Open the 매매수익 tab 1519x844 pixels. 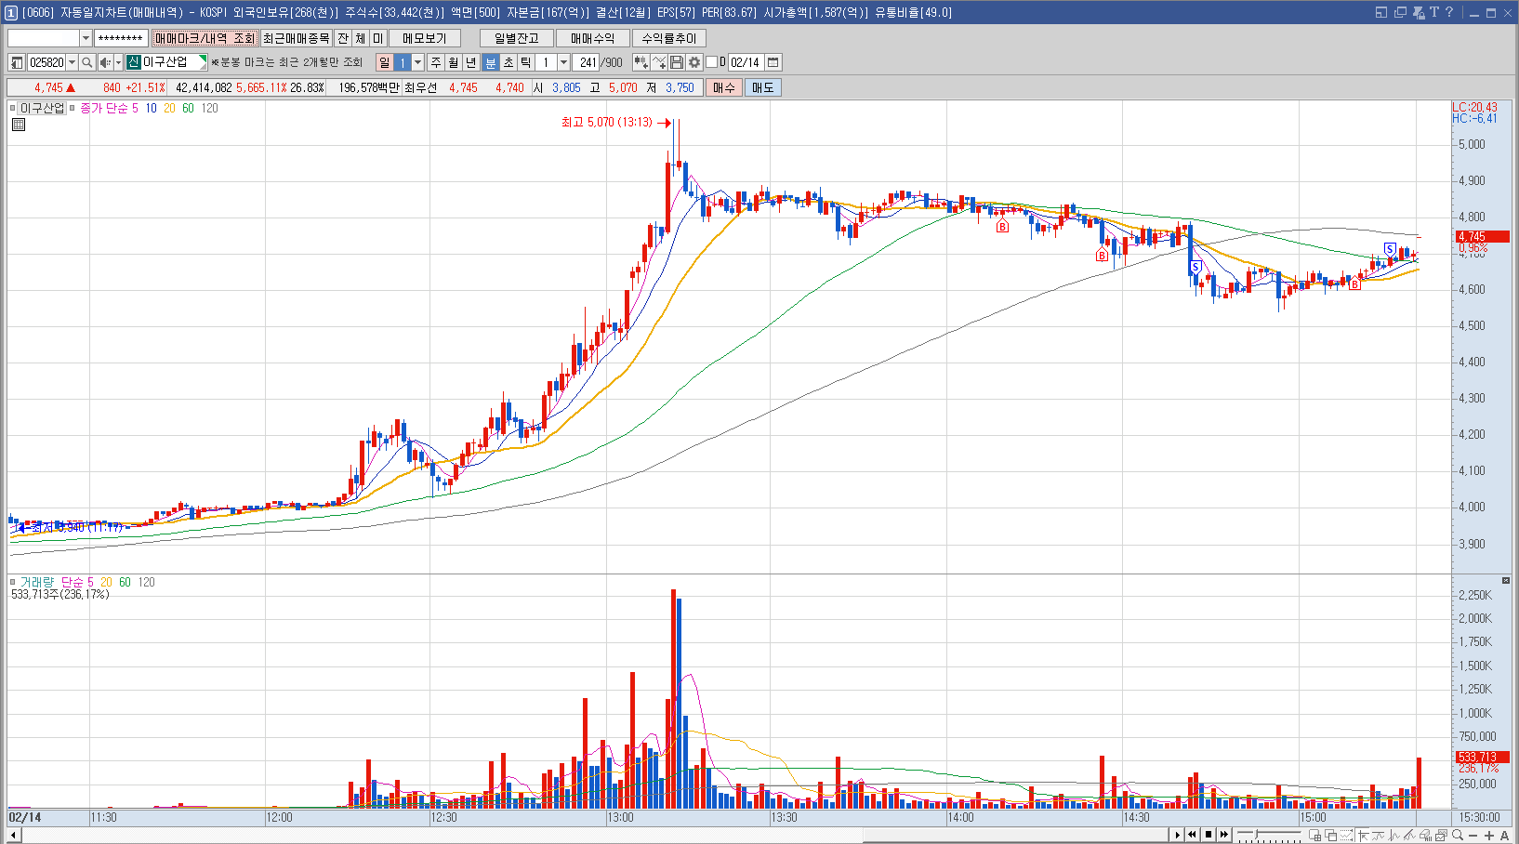[x=593, y=38]
